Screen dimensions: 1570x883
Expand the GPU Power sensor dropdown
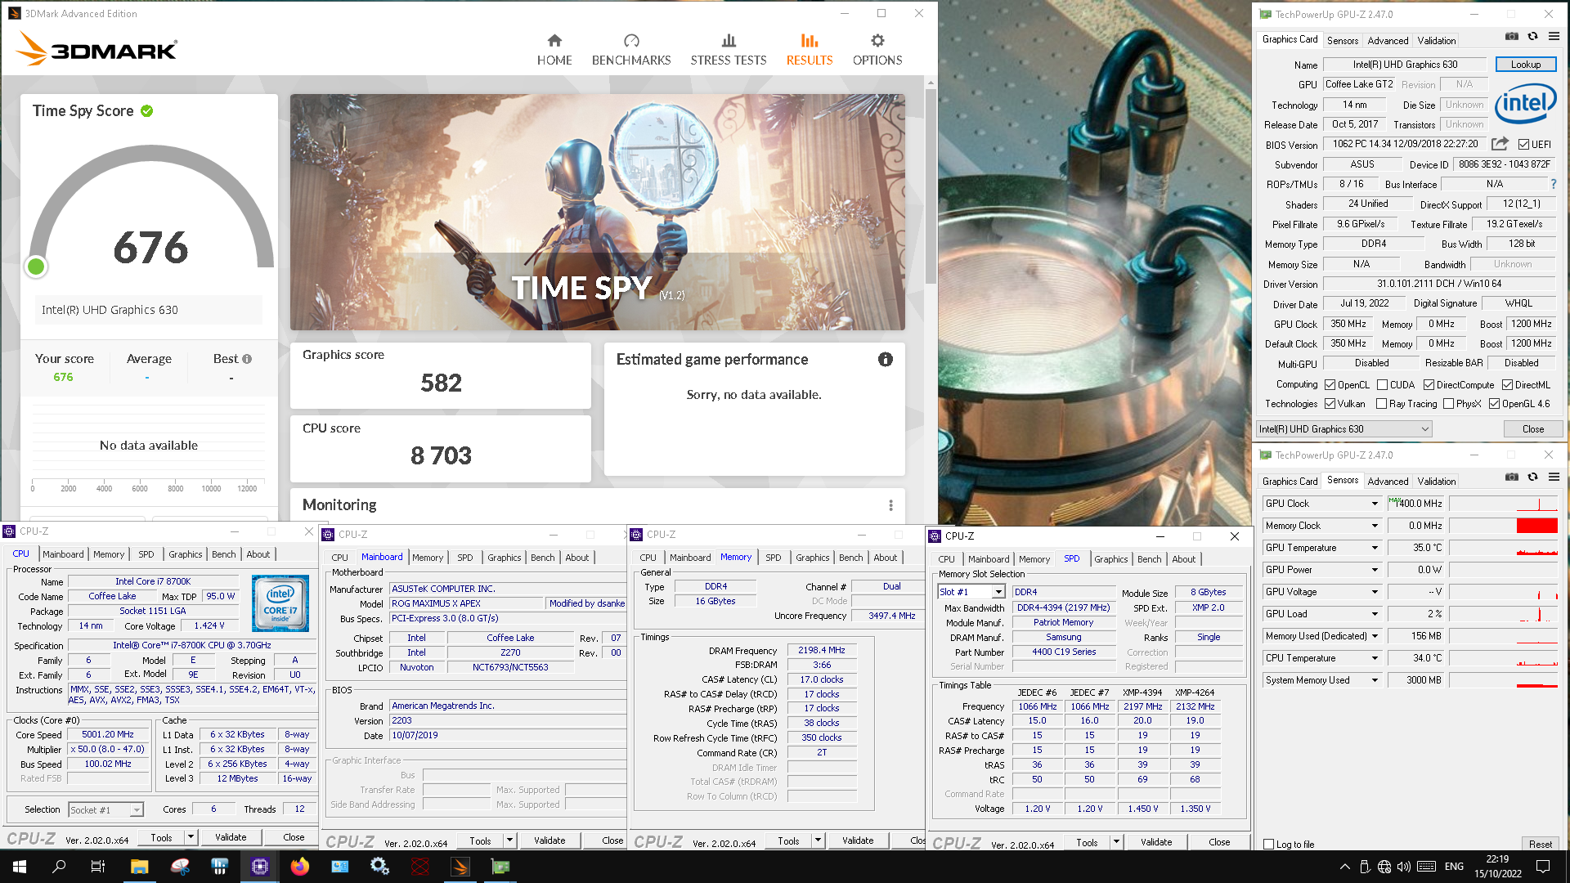click(1375, 570)
